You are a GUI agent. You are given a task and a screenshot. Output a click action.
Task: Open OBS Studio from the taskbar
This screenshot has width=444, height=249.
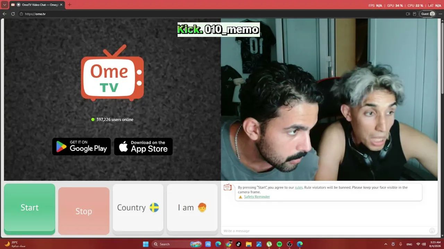click(x=290, y=244)
